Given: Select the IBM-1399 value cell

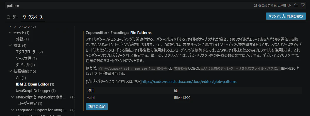Looking at the screenshot, I should [182, 98].
